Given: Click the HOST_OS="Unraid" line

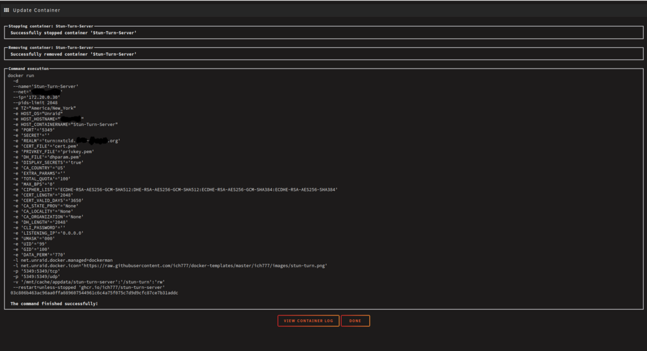Looking at the screenshot, I should [38, 113].
